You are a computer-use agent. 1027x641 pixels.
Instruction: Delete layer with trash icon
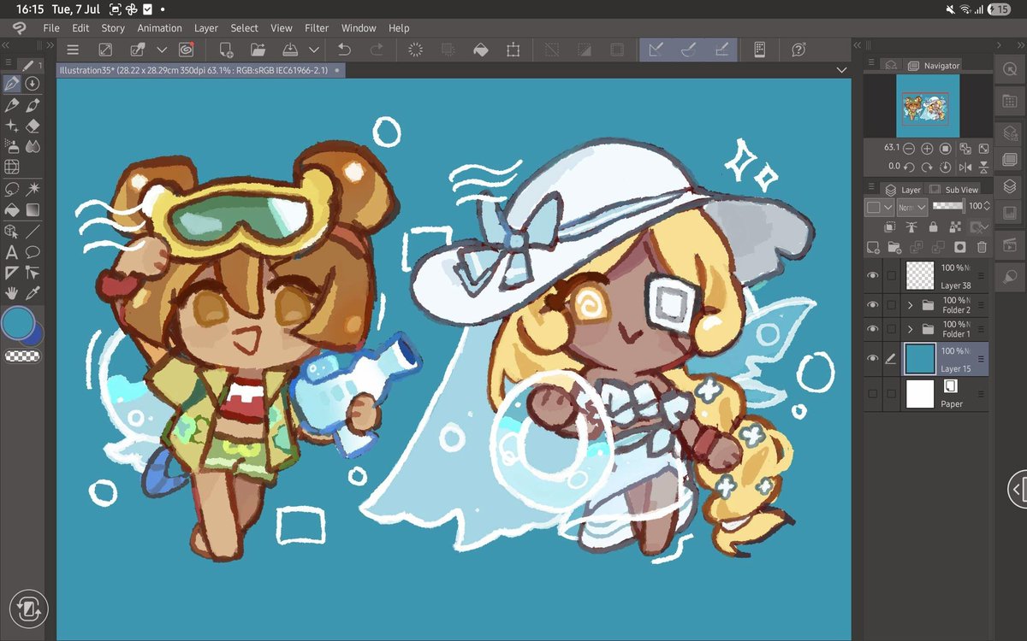click(982, 247)
